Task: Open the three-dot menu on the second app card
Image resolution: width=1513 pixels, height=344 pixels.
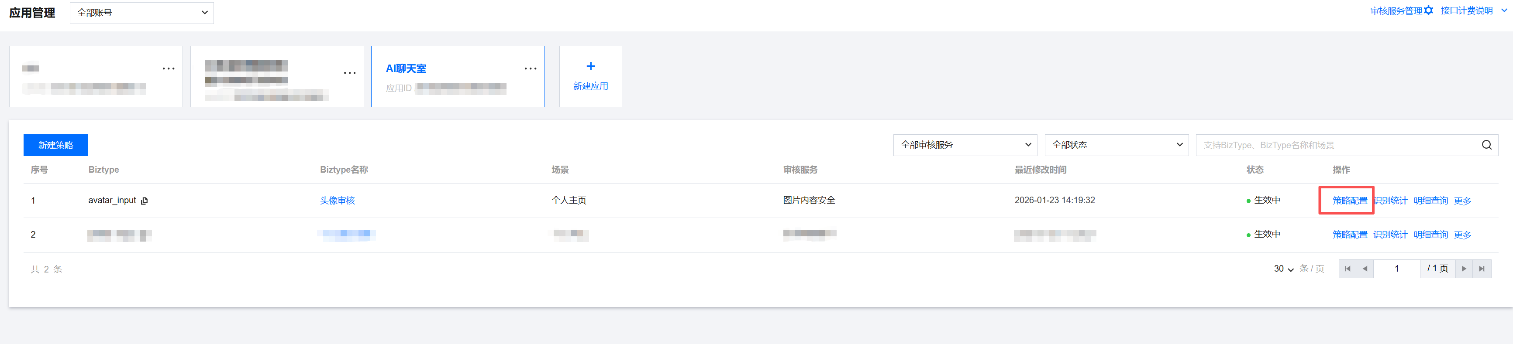Action: point(349,73)
